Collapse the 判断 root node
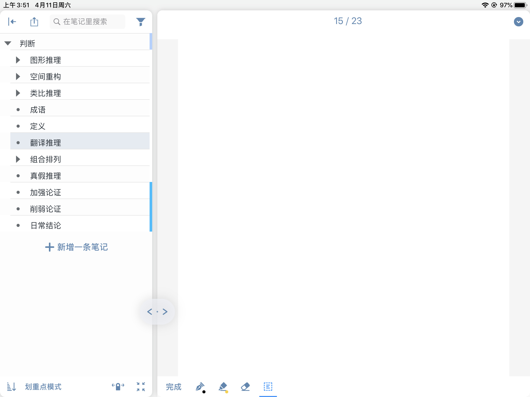 pyautogui.click(x=8, y=43)
